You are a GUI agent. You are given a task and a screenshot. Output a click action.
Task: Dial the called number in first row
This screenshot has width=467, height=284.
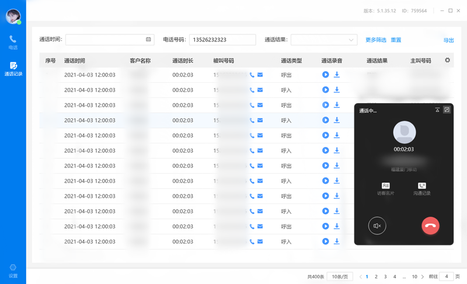pos(252,75)
